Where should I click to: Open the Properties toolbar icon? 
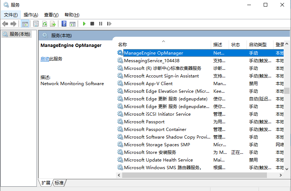pyautogui.click(x=36, y=24)
